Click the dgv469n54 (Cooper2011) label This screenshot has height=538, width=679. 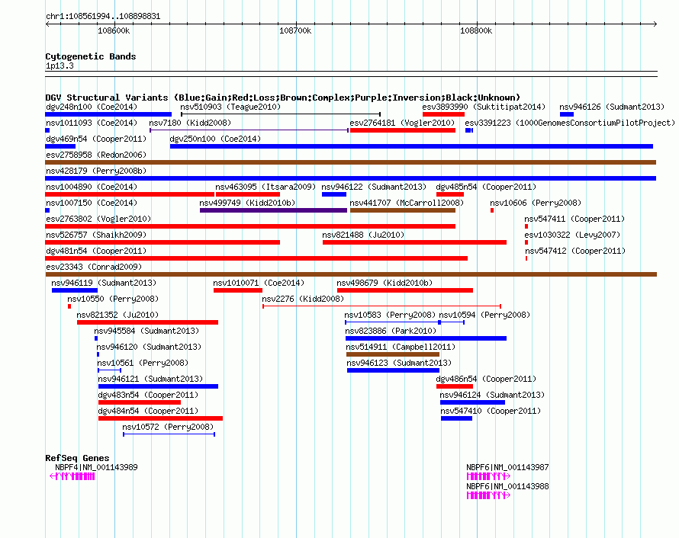click(x=96, y=139)
